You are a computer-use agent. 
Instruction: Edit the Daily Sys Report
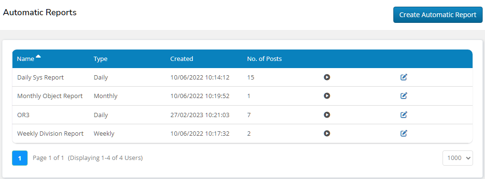coord(404,77)
